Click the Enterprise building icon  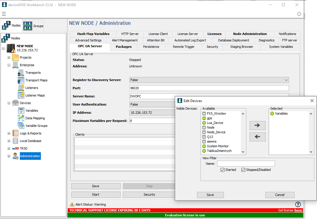point(15,65)
